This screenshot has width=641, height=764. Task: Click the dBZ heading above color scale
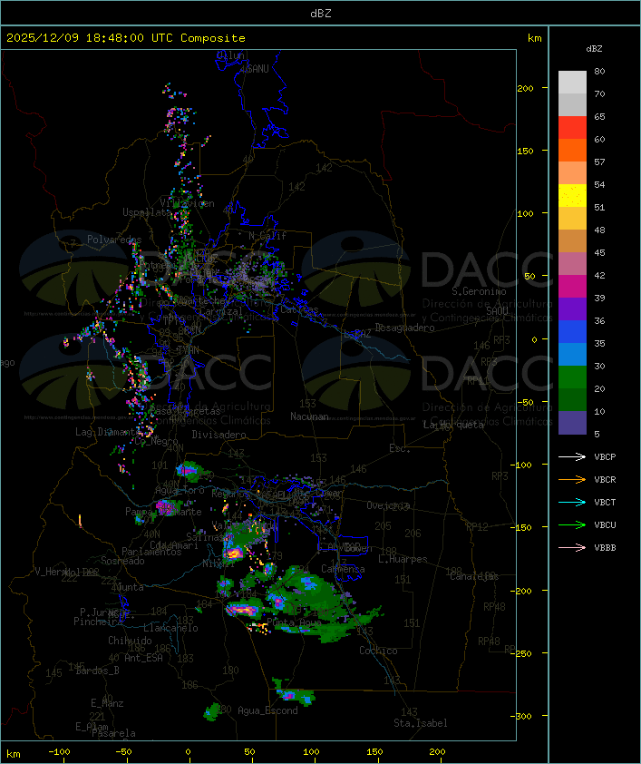594,49
